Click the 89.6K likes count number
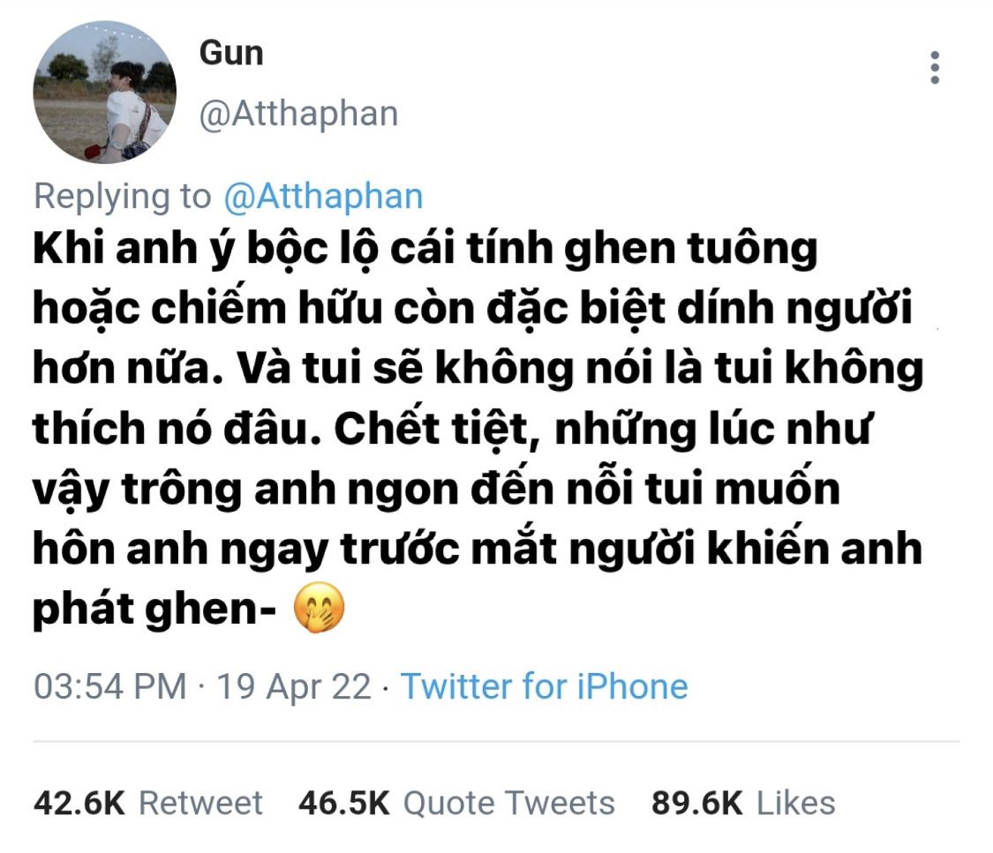This screenshot has height=853, width=993. pos(697,803)
